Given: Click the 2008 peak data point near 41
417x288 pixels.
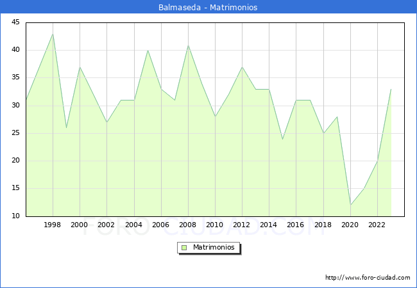Looking at the screenshot, I should (188, 45).
